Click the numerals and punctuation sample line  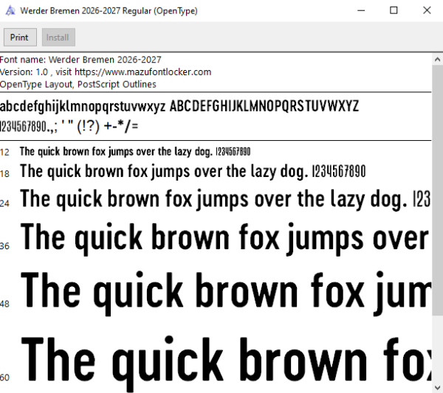(x=69, y=126)
